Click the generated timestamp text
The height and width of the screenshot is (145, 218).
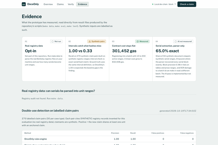point(178,111)
